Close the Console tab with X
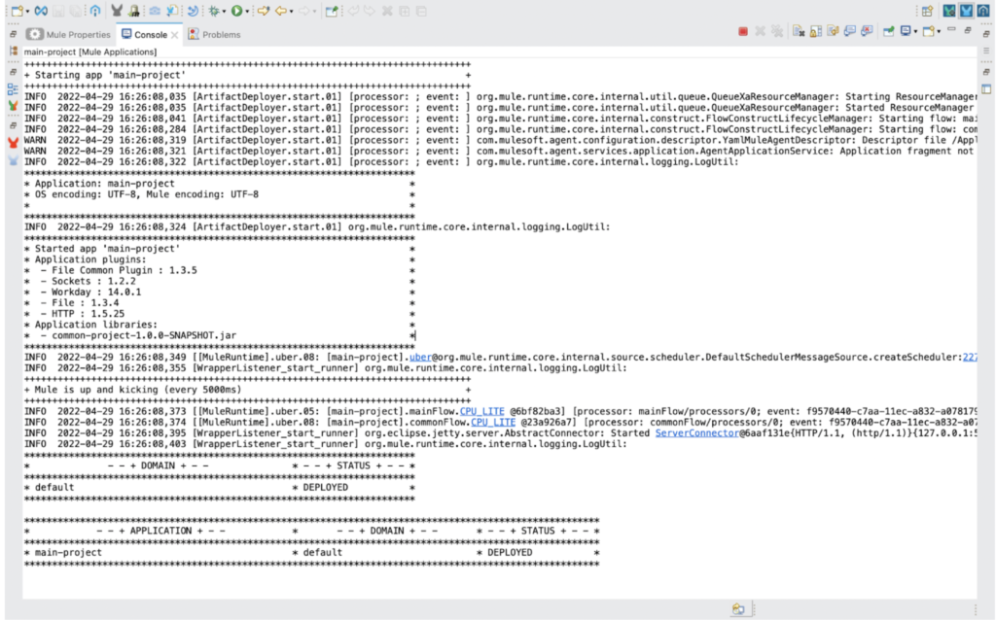 coord(175,34)
